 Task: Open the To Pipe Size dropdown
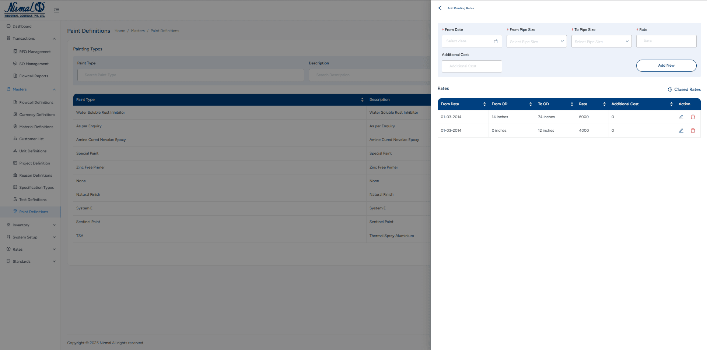coord(601,42)
